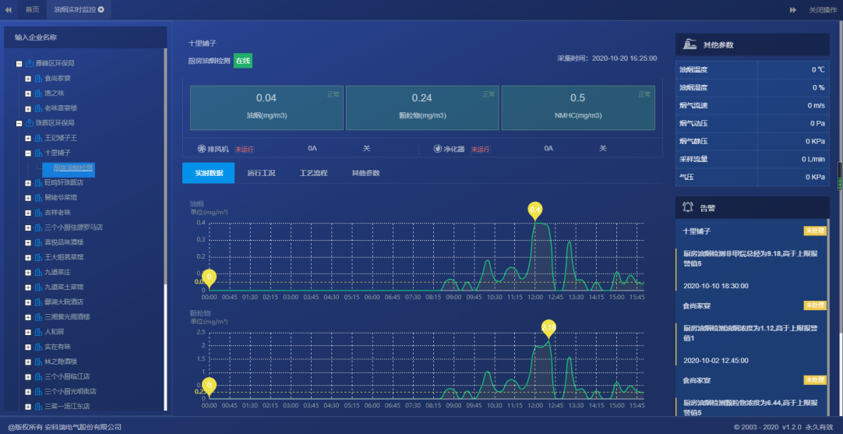Image resolution: width=843 pixels, height=434 pixels.
Task: Collapse the 雁峰区环保局 tree node
Action: pos(19,63)
